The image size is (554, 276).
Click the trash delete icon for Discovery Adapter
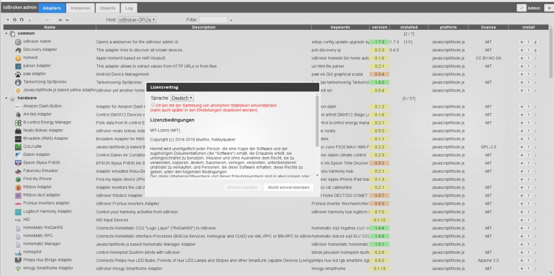point(535,50)
